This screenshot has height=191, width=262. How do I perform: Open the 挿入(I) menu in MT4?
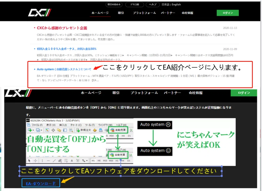coord(63,125)
